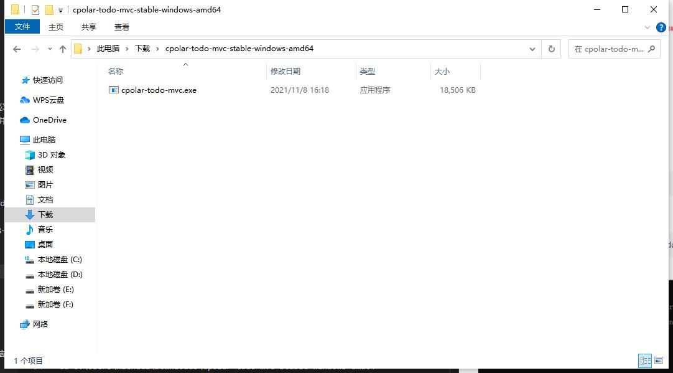Screen dimensions: 673x373
Task: Switch to the 查看 ribbon tab
Action: [122, 27]
